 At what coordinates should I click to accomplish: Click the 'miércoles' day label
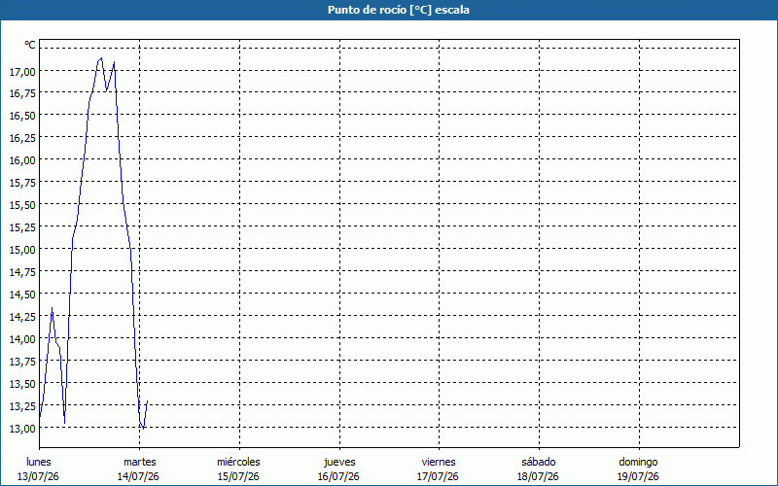click(238, 462)
